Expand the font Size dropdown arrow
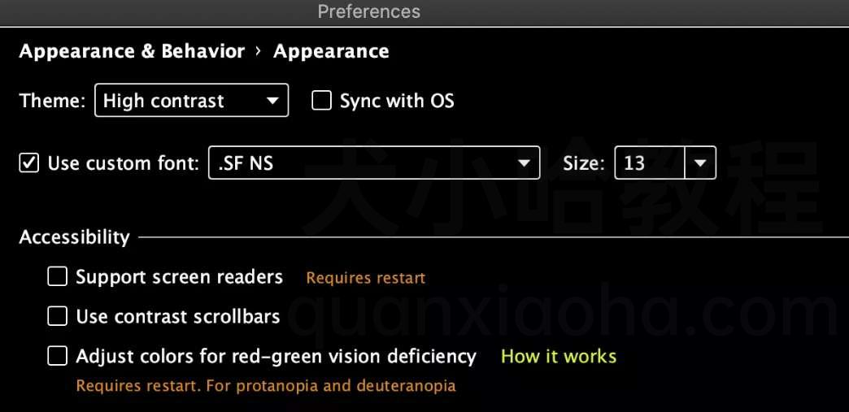 tap(700, 163)
